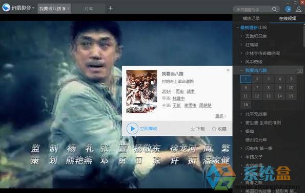Viewport: 305px width, 193px height.
Task: Select episode 5 in episode grid
Action: click(x=291, y=79)
